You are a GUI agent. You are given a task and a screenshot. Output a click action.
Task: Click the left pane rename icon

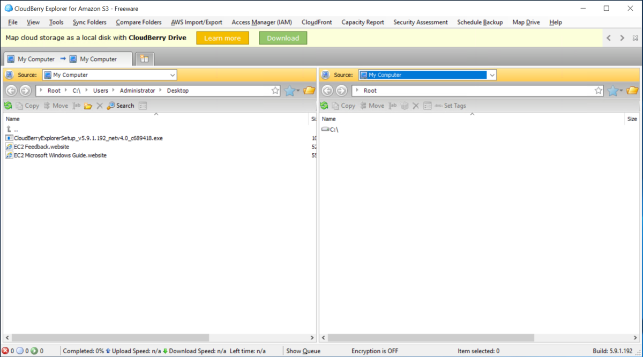pyautogui.click(x=77, y=106)
